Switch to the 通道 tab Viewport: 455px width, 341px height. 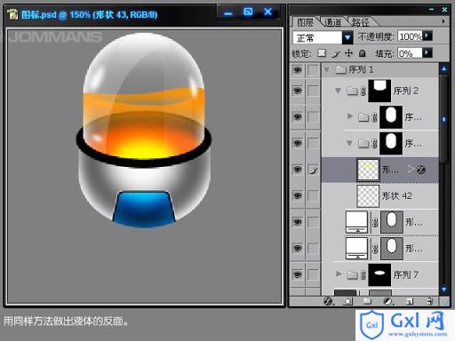coord(332,22)
